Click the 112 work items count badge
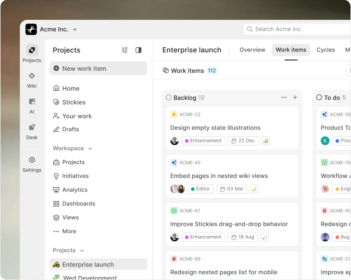 [x=212, y=70]
